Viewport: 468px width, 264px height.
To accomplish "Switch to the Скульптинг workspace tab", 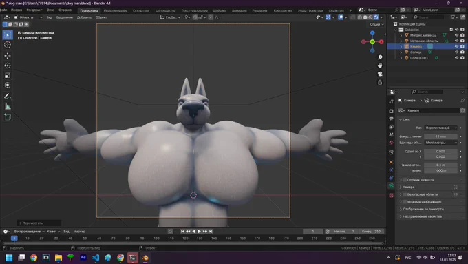I will pyautogui.click(x=141, y=10).
